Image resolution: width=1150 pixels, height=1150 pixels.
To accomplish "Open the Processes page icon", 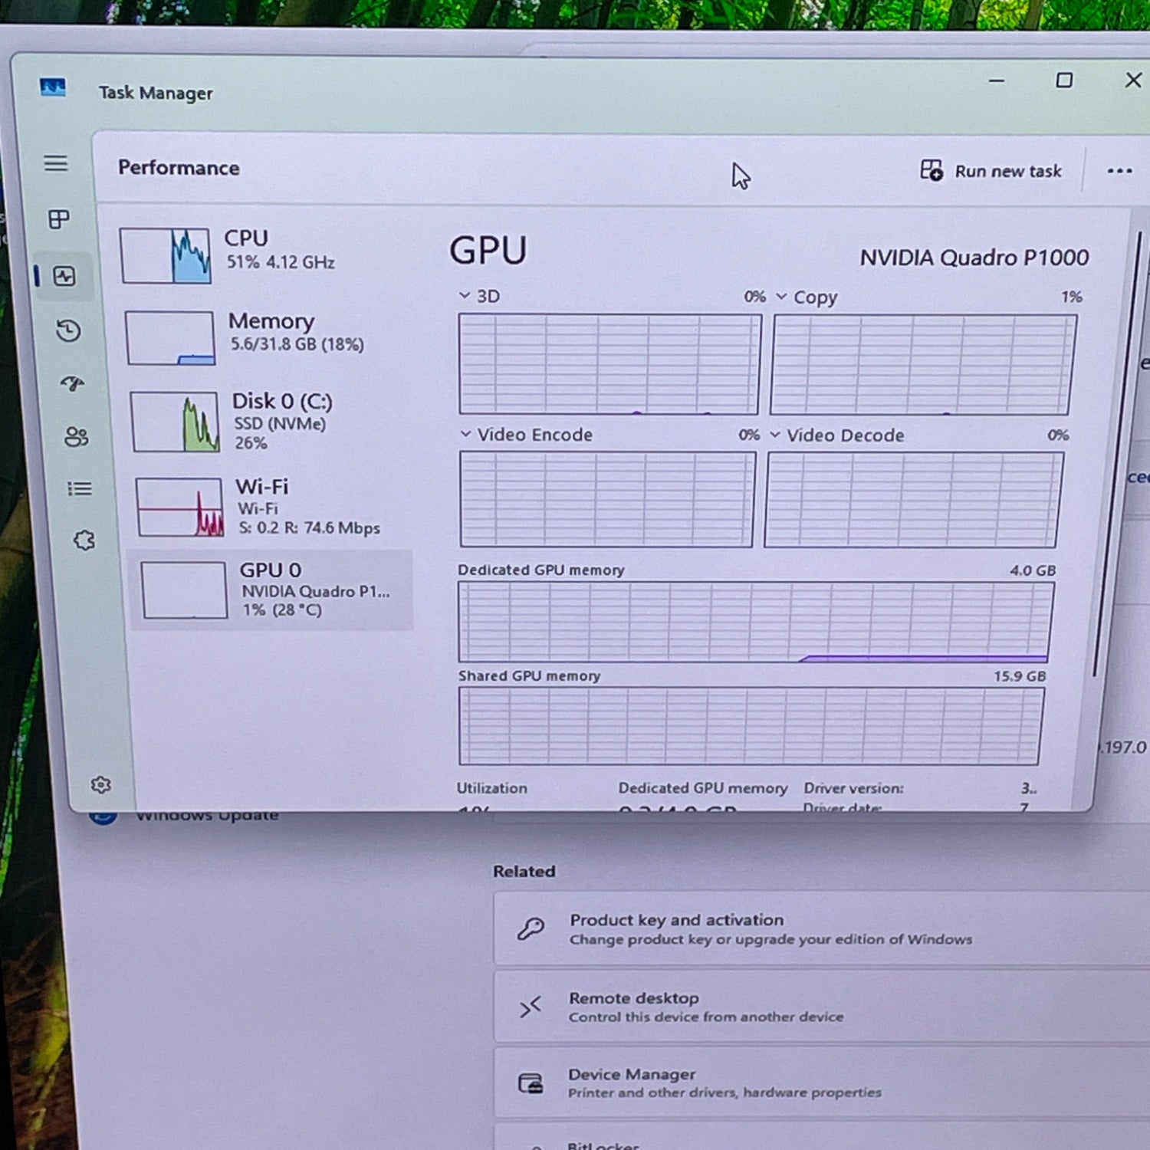I will (59, 219).
